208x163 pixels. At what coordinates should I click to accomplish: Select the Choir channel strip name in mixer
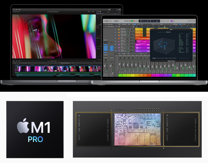click(x=149, y=75)
